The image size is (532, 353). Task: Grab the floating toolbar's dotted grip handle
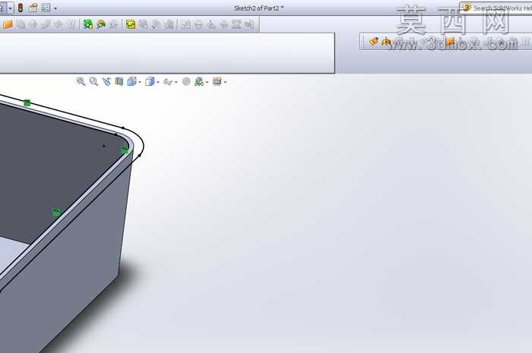coord(363,42)
